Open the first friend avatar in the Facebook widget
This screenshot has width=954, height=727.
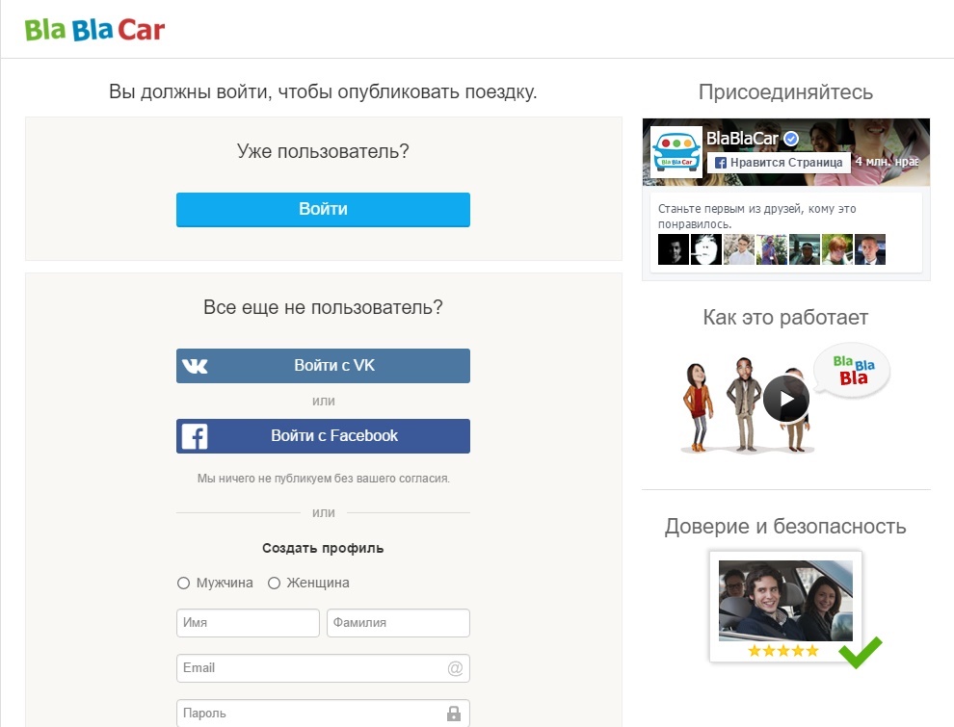(x=674, y=249)
